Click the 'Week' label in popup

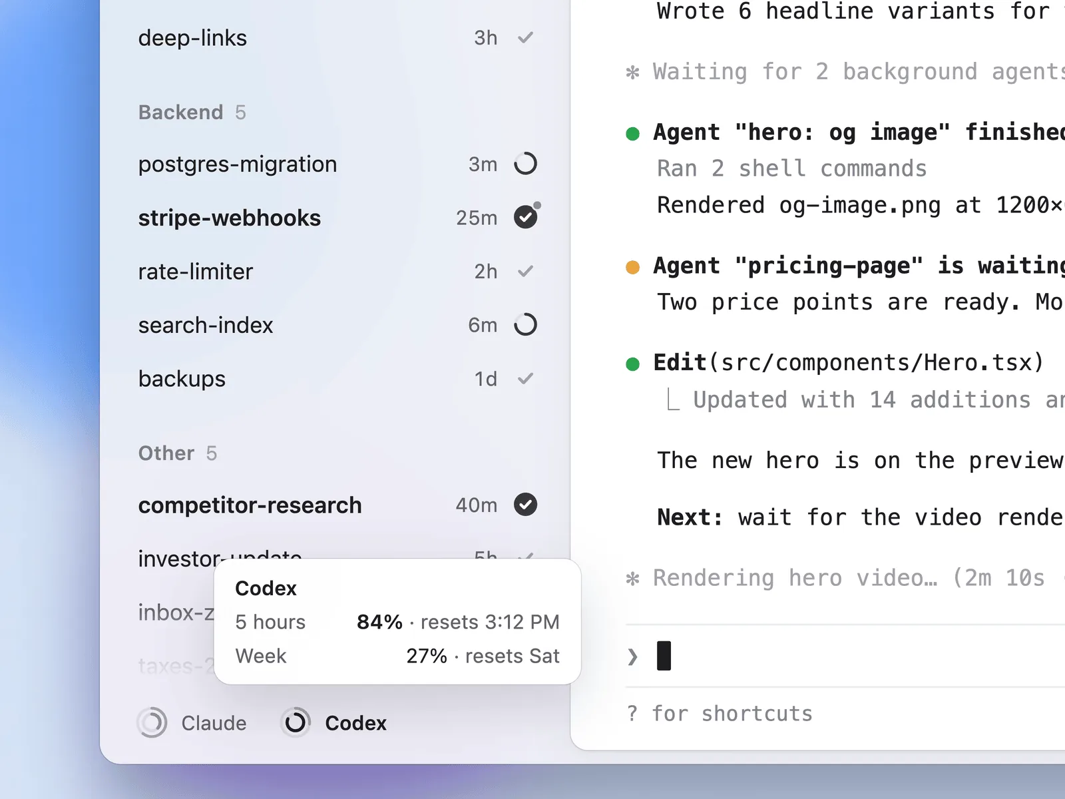point(260,656)
